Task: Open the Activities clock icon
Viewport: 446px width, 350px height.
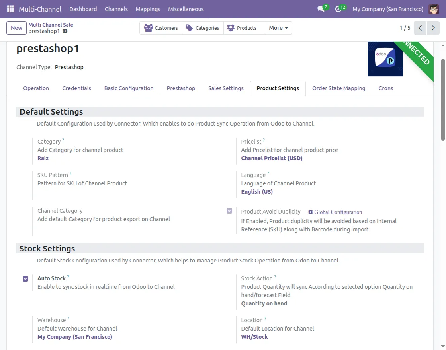Action: tap(338, 9)
